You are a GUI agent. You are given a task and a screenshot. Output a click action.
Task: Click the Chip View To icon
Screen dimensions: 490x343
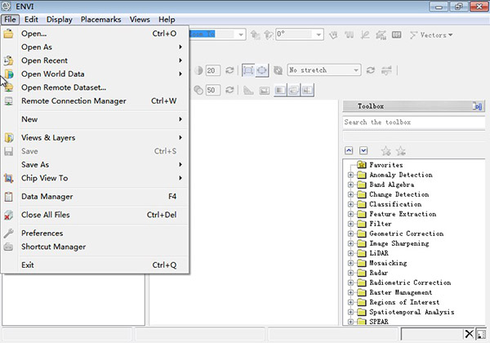click(x=8, y=178)
